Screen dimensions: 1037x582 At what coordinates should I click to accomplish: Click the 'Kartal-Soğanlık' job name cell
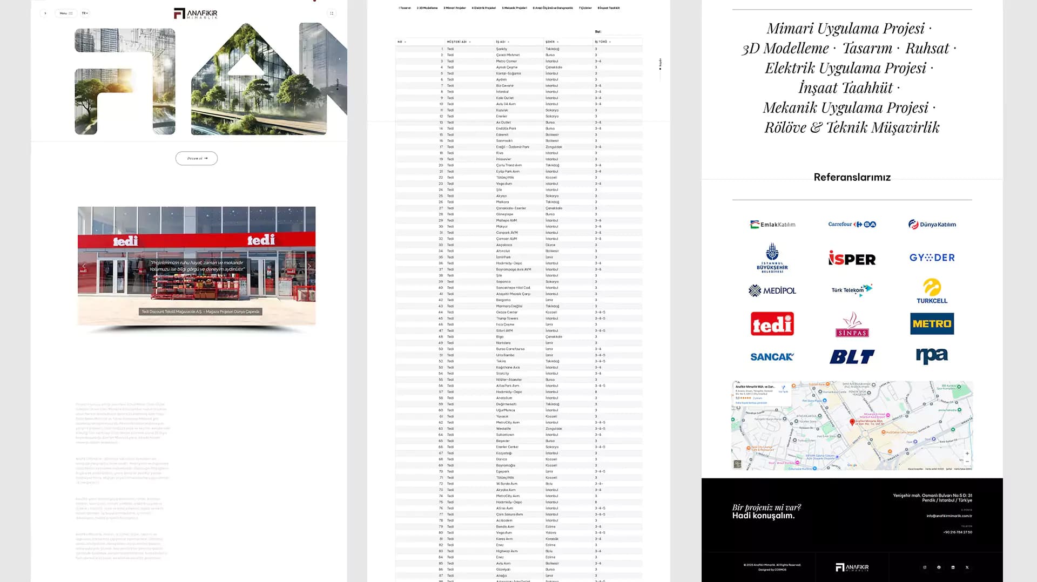click(x=509, y=73)
